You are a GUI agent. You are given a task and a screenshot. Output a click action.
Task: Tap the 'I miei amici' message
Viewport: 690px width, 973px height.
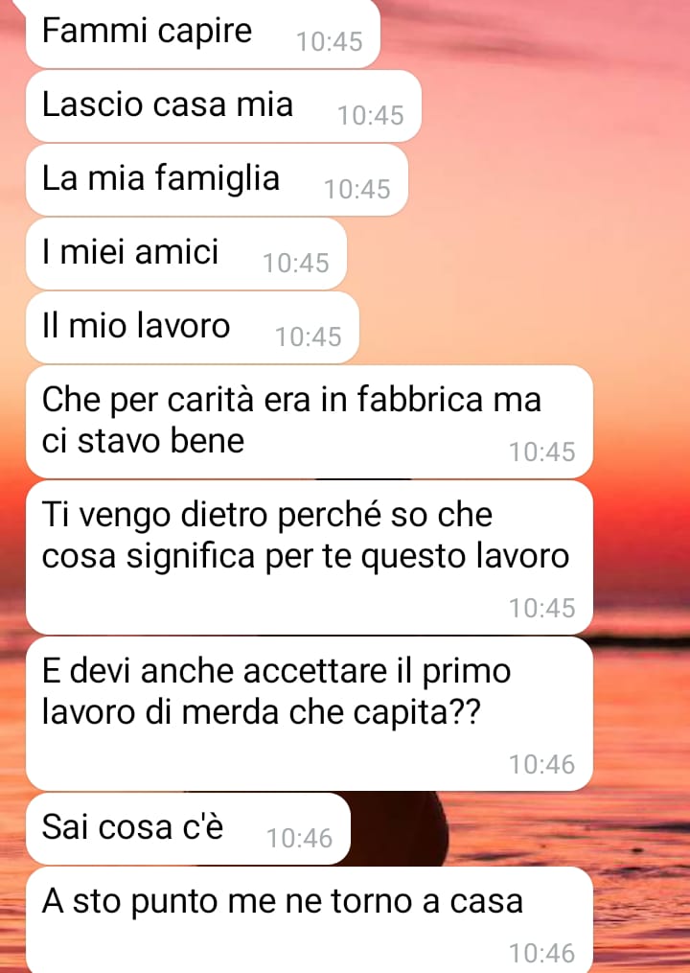[x=186, y=254]
